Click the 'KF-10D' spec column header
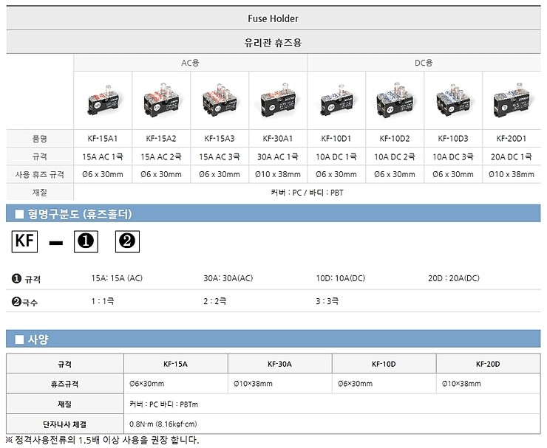Screen dimensions: 547x448 tap(384, 364)
